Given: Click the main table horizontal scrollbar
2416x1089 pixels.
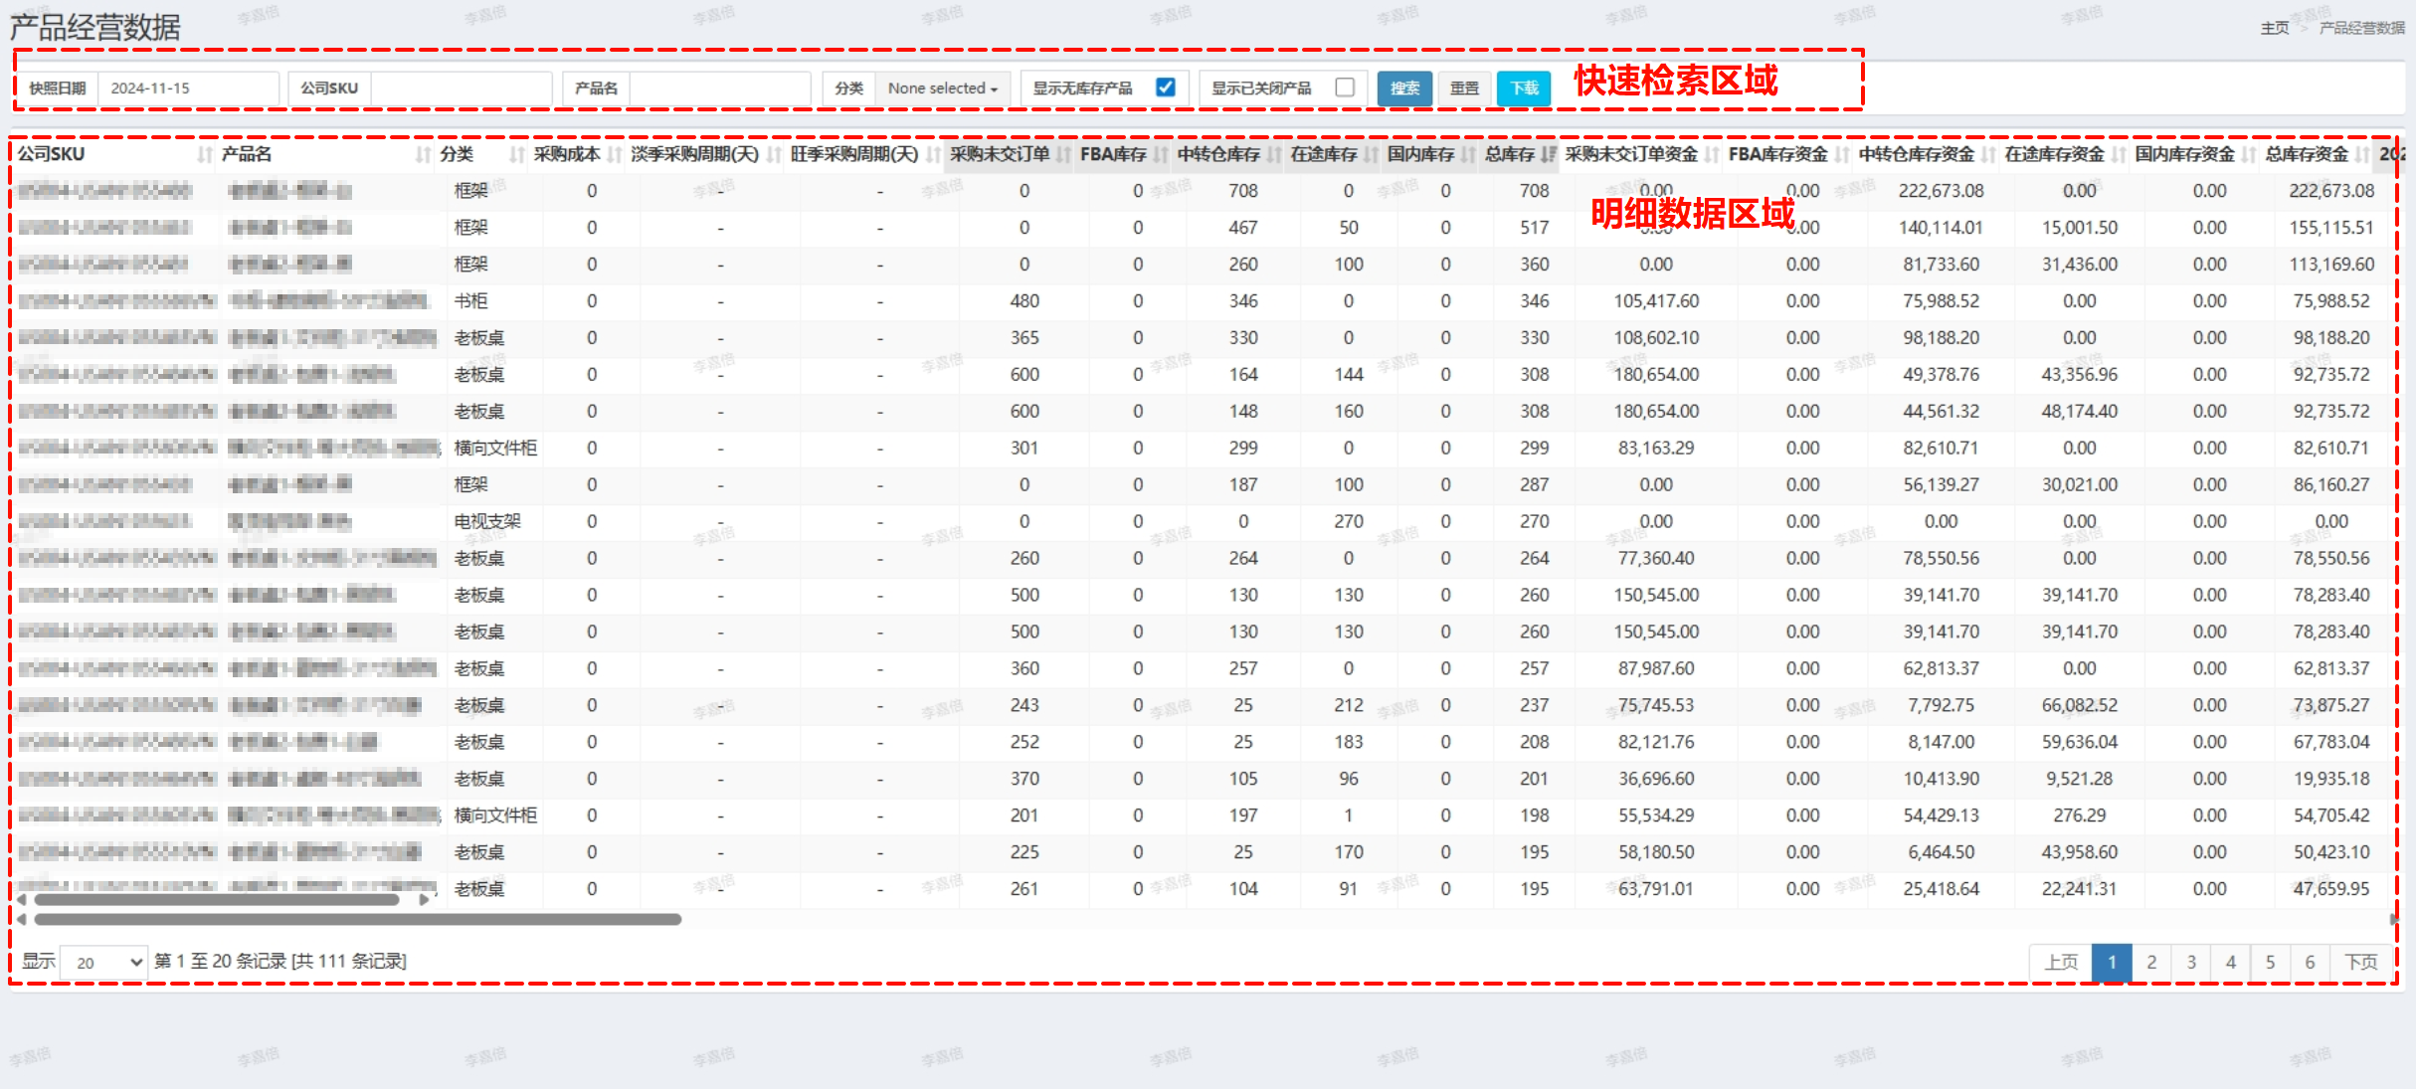Looking at the screenshot, I should click(358, 919).
